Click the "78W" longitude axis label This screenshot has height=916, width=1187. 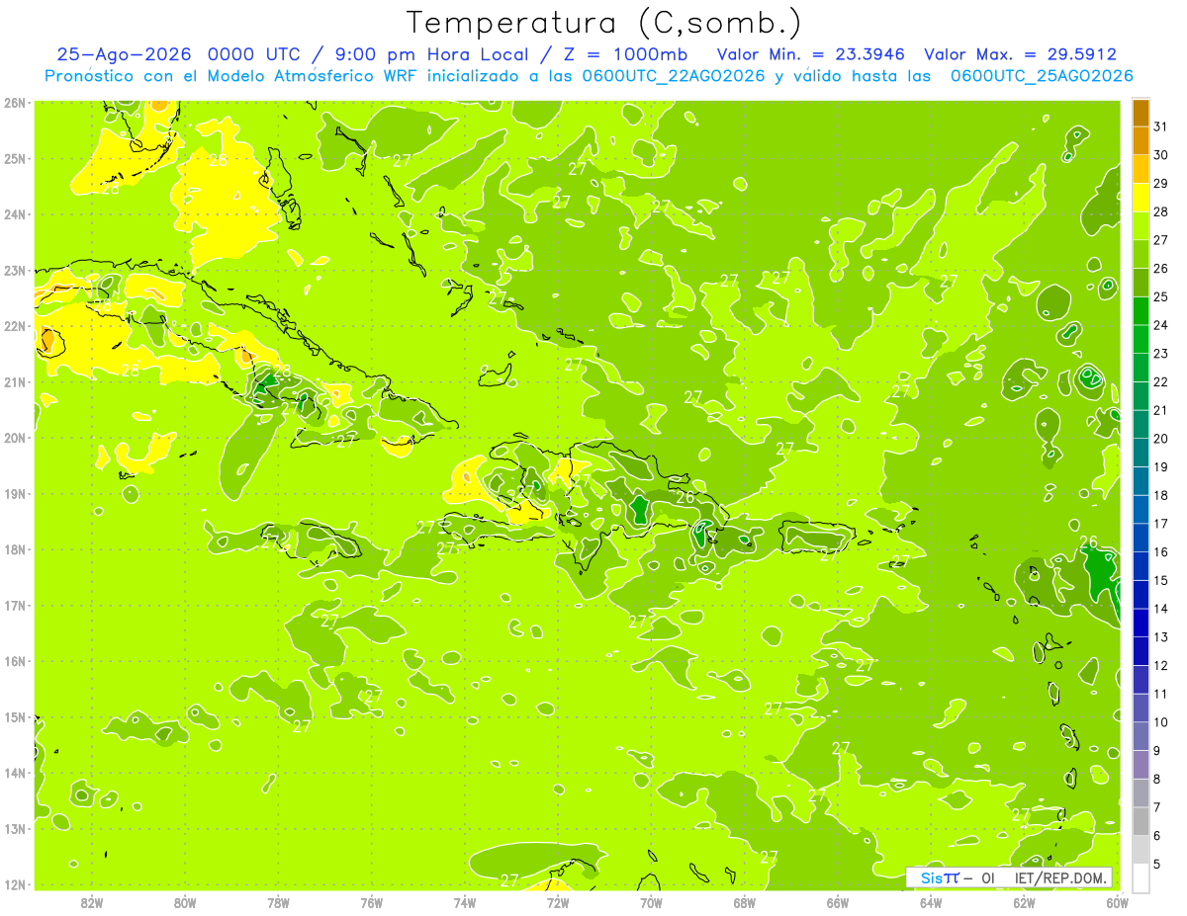pos(278,902)
